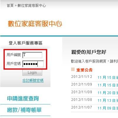Viewport: 118px width, 118px height.
Task: Click the 重要公告 square bullet icon
Action: click(73, 69)
